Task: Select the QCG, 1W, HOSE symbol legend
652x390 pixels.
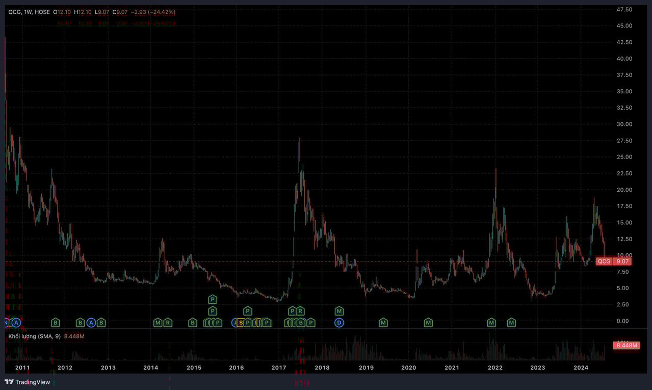Action: coord(29,12)
